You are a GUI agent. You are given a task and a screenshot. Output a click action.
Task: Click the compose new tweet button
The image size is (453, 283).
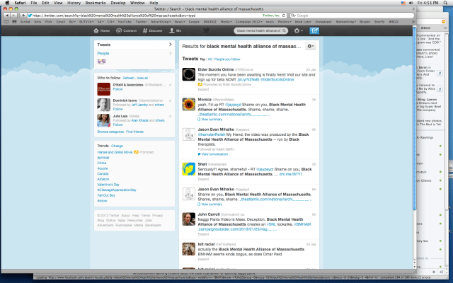click(314, 32)
